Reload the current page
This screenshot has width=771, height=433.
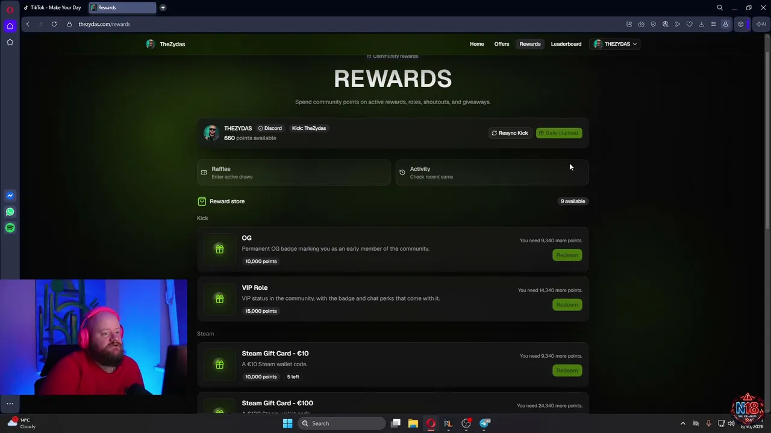click(54, 24)
